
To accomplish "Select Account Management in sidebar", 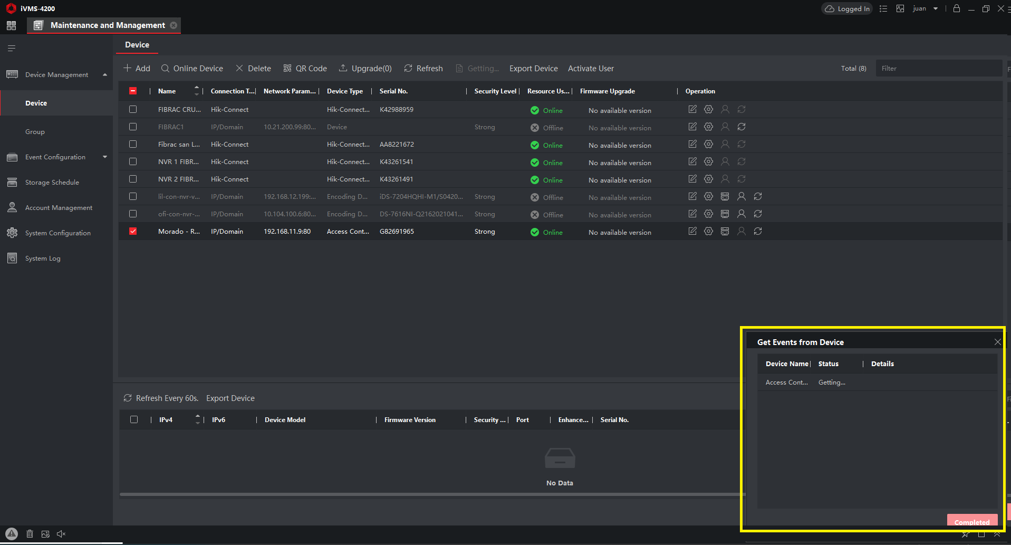I will (59, 208).
